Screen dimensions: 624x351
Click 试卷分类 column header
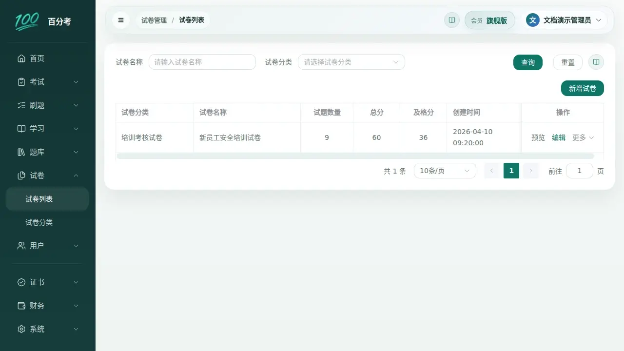[x=155, y=113]
